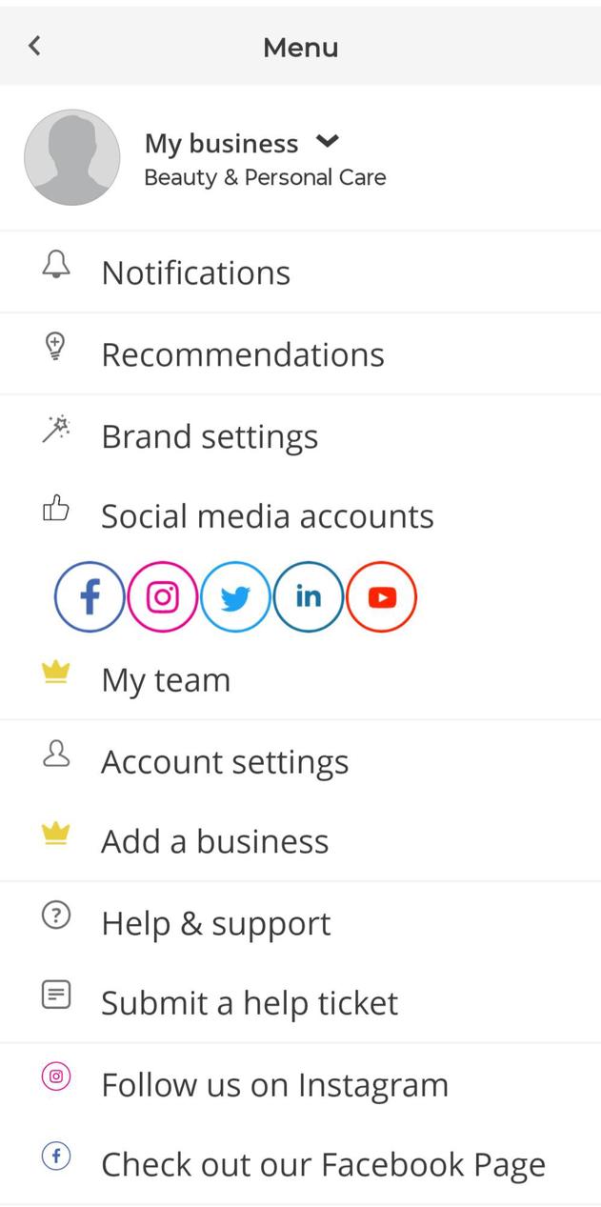
Task: Tap the back arrow in header
Action: [34, 46]
